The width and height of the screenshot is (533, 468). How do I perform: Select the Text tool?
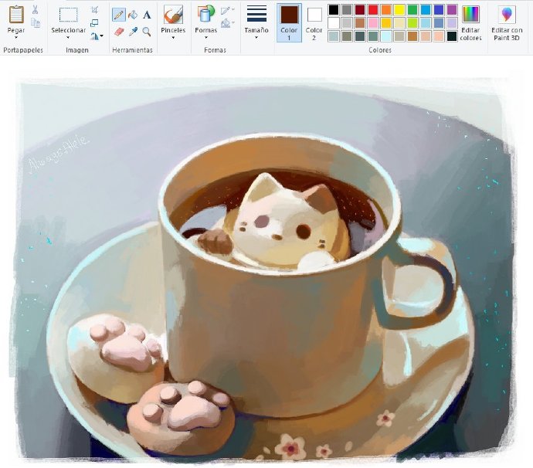tap(147, 15)
